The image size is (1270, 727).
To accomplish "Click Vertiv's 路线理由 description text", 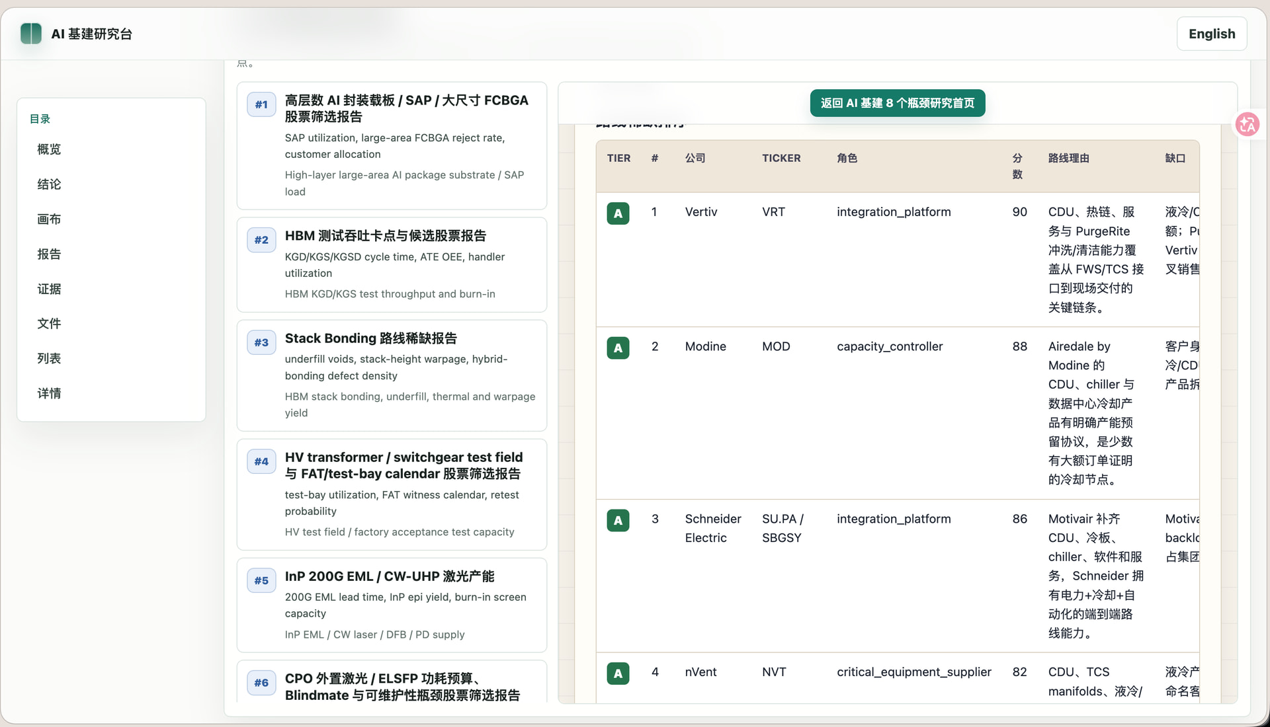I will point(1095,260).
